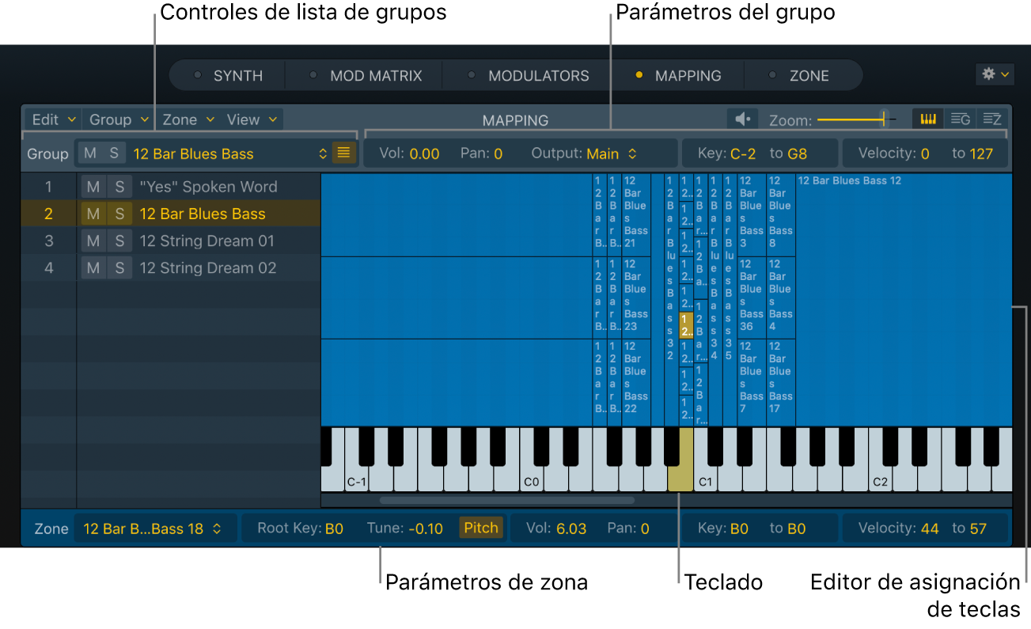
Task: Click the MAPPING status light icon
Action: (x=640, y=75)
